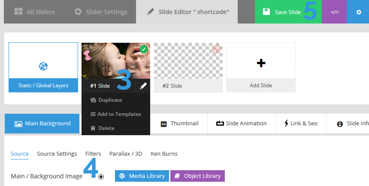The height and width of the screenshot is (186, 369).
Task: Open the Object Library
Action: pos(197,176)
